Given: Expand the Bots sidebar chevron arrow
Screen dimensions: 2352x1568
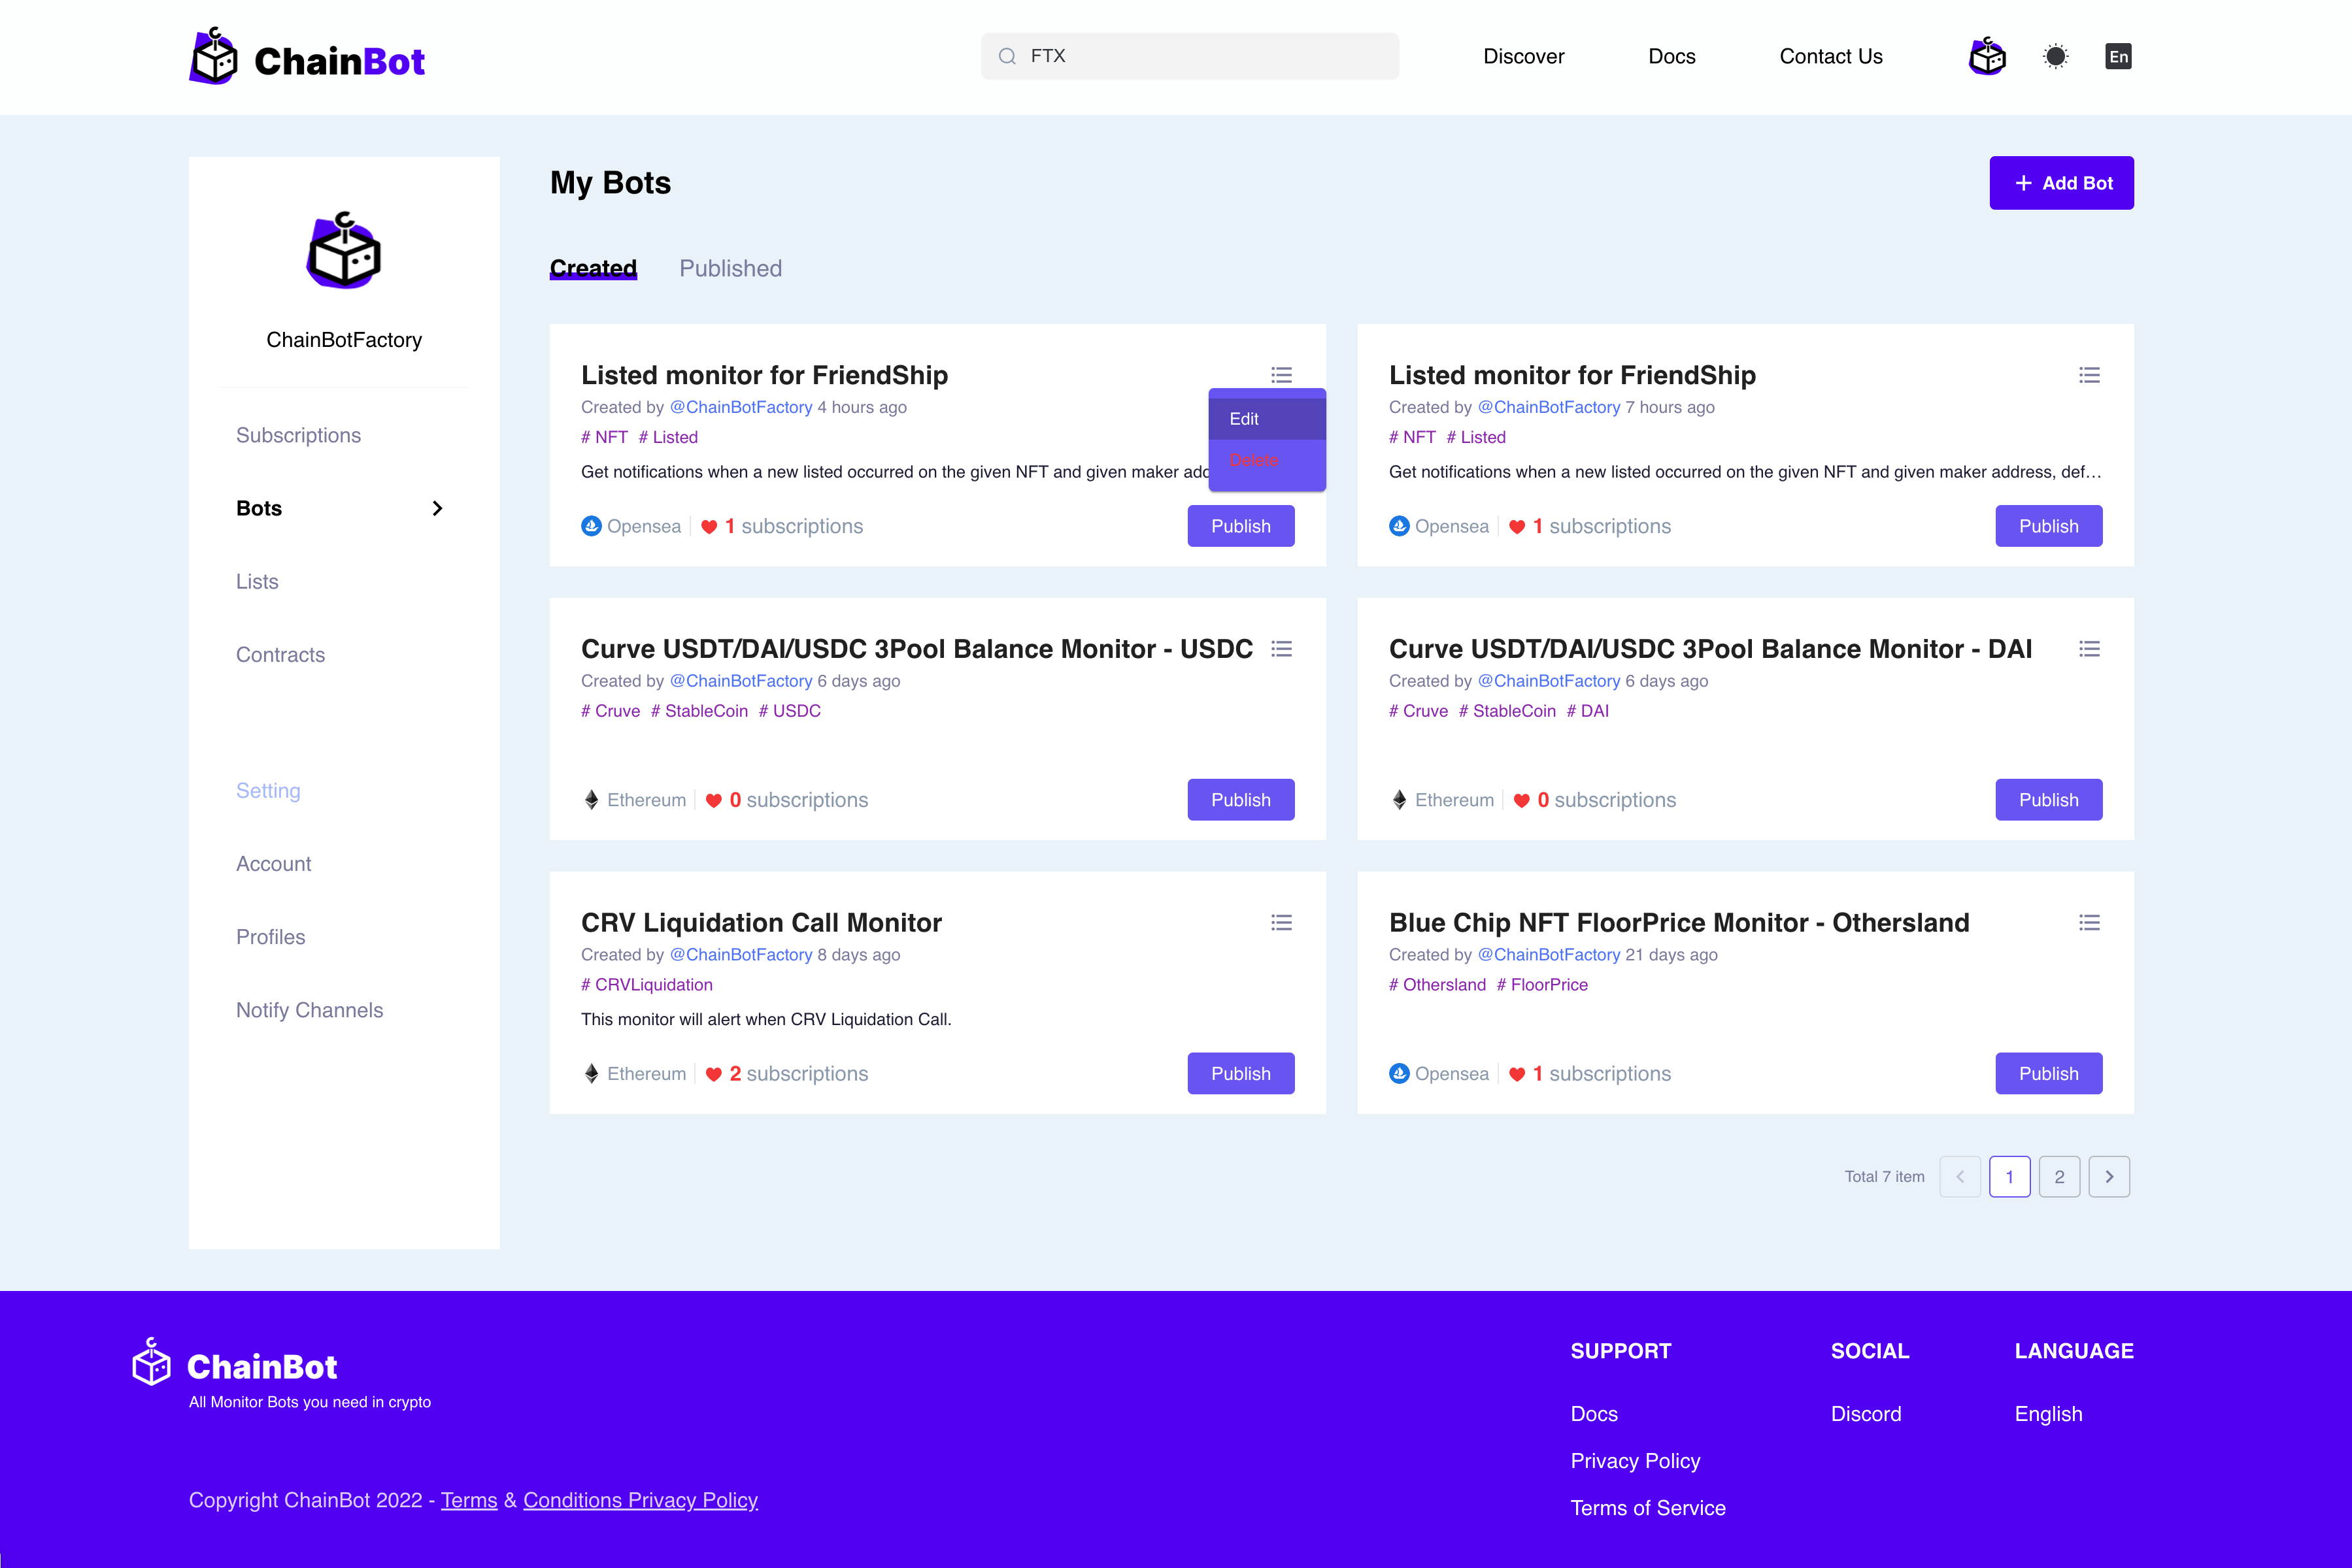Looking at the screenshot, I should tap(437, 508).
